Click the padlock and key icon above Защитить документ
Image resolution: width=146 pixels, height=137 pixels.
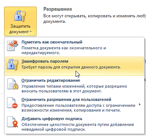[x=20, y=16]
